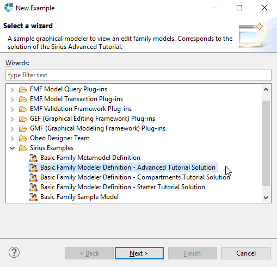Click the EMF Validation Framework Plug-ins folder icon

23,109
